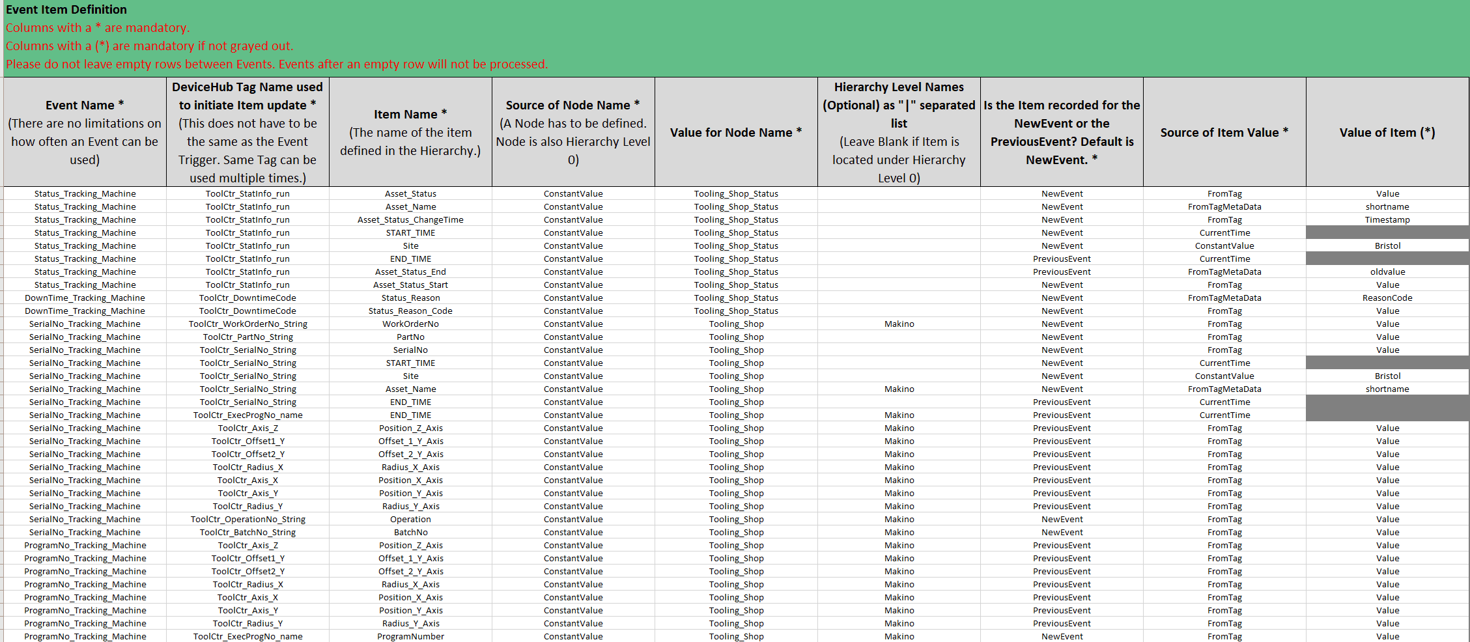Select the "DeviceHub Tag Name" header cell
This screenshot has width=1470, height=642.
pos(247,132)
